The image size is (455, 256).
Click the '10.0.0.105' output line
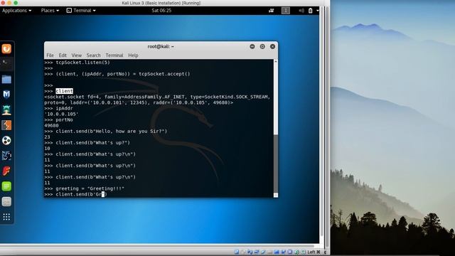tap(61, 114)
